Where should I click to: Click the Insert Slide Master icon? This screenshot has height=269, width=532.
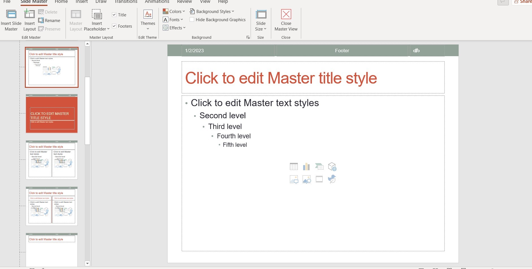[x=11, y=14]
